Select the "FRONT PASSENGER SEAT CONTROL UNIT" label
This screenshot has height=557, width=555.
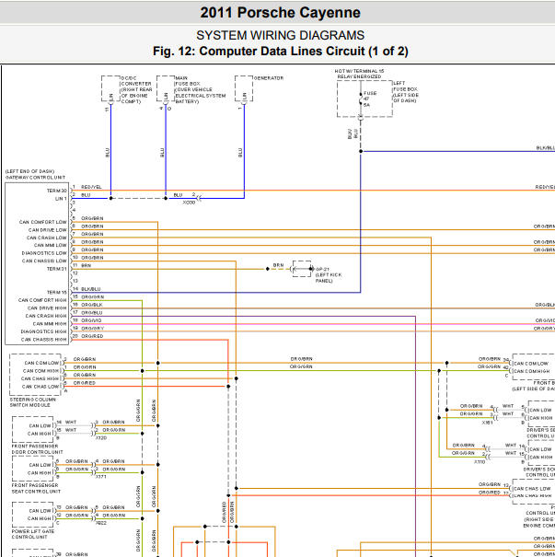[36, 488]
